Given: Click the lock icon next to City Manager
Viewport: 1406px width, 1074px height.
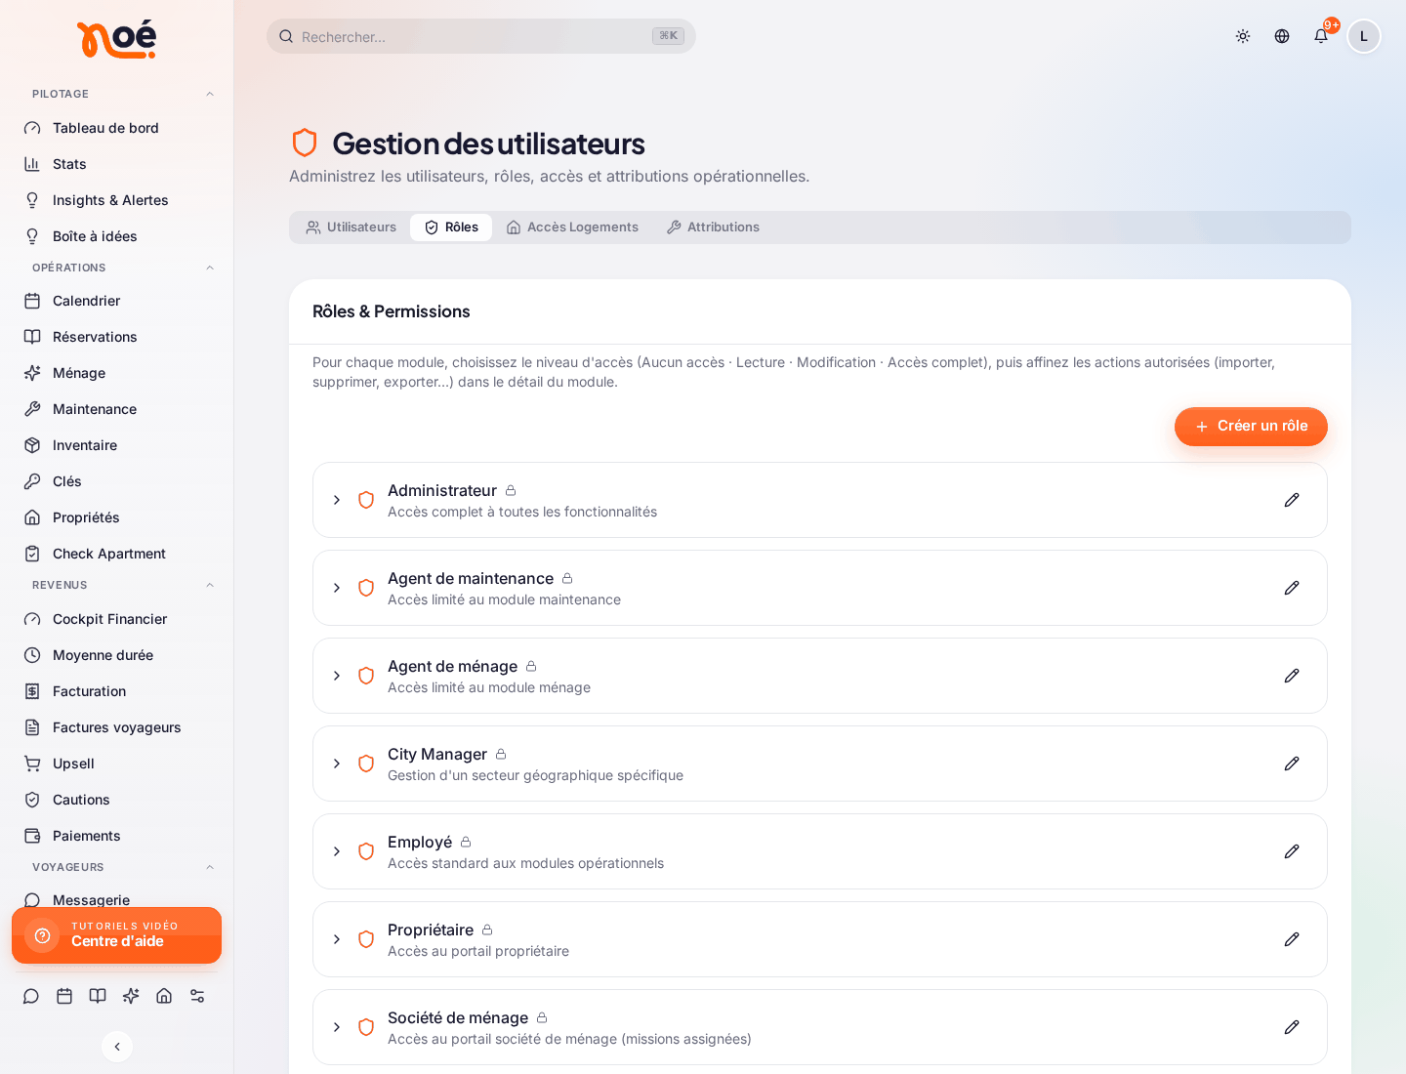Looking at the screenshot, I should [x=501, y=754].
